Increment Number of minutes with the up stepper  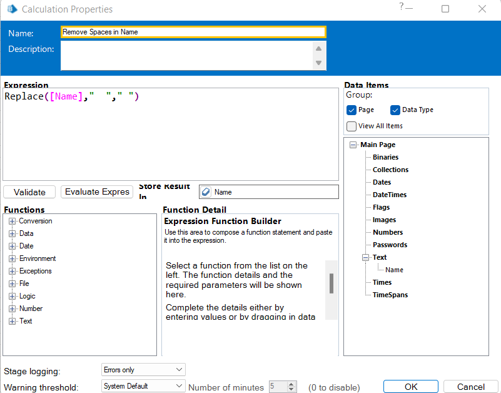tap(290, 383)
